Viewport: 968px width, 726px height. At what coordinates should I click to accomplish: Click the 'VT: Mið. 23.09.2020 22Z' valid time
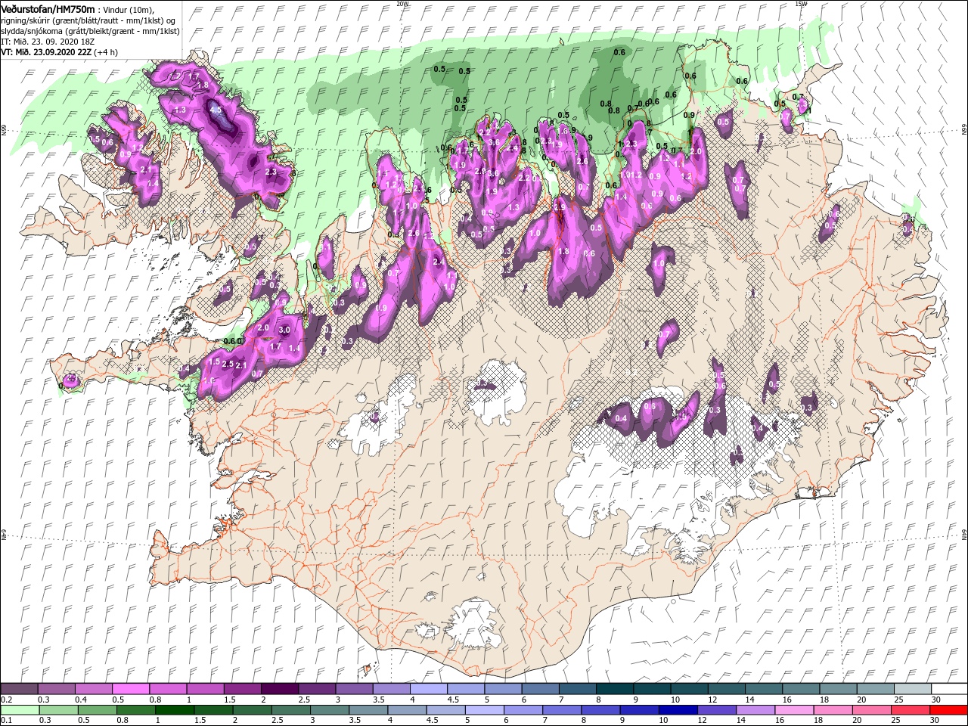click(x=48, y=51)
